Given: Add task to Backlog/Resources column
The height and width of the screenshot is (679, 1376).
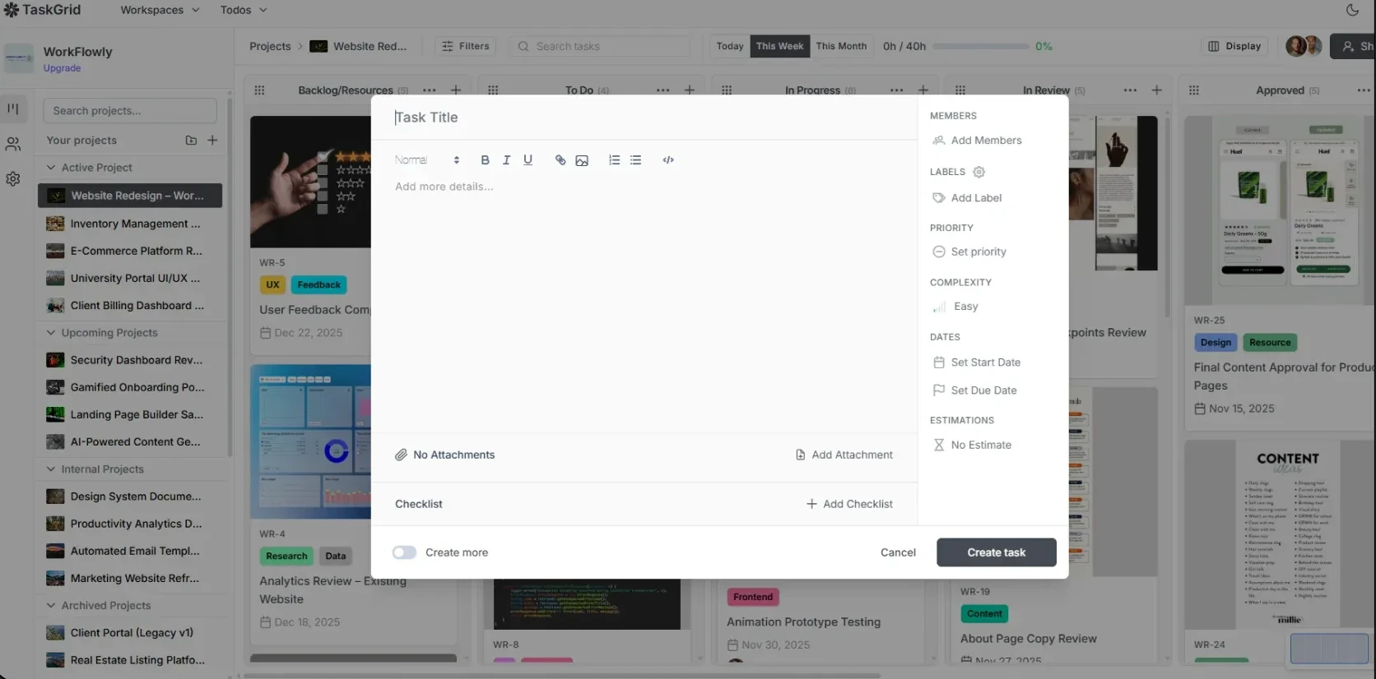Looking at the screenshot, I should click(456, 90).
